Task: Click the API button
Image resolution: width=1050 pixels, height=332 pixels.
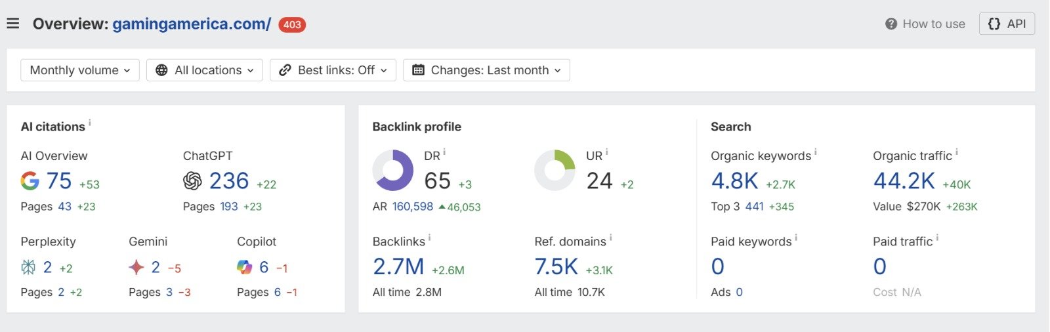Action: [1007, 24]
